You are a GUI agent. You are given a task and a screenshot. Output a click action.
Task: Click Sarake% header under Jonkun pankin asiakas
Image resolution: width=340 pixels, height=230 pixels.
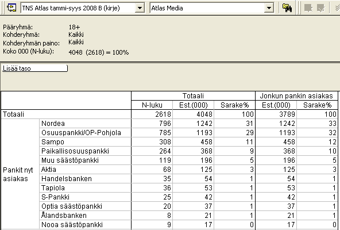(317, 105)
